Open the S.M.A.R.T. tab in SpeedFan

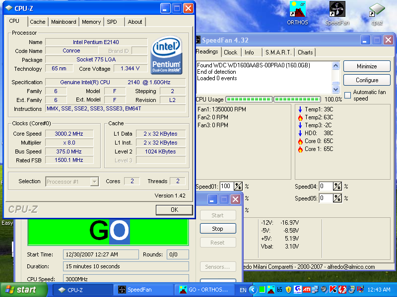(x=278, y=52)
